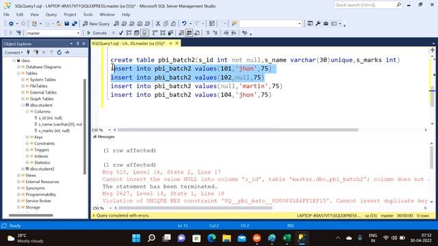This screenshot has height=246, width=438.
Task: Expand the Views node
Action: [18, 176]
